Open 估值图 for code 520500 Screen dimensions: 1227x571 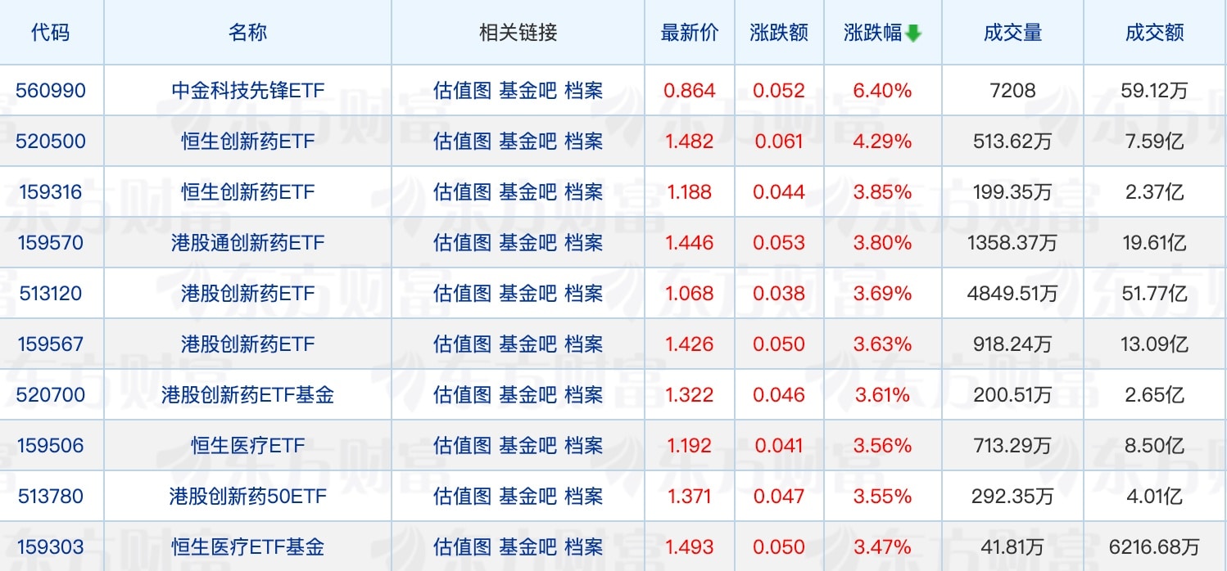463,142
